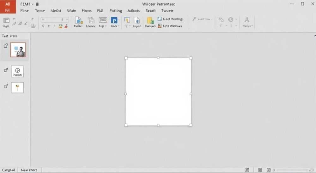Collapse the ribbon with the top-right caret
The image size is (316, 173).
(315, 36)
